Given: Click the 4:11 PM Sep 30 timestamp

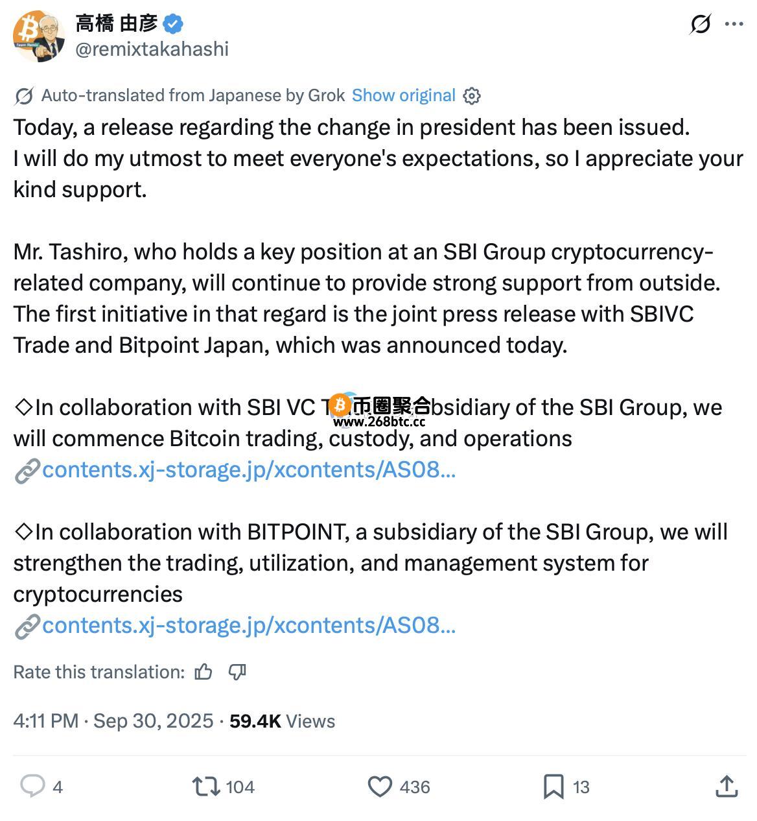Looking at the screenshot, I should click(x=113, y=721).
